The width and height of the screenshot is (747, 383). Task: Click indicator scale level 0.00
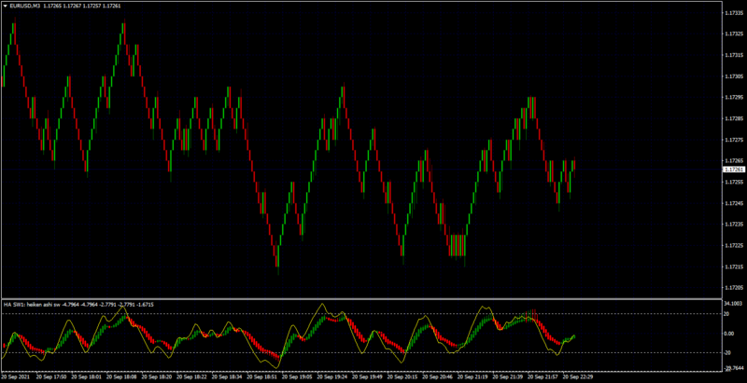coord(730,334)
